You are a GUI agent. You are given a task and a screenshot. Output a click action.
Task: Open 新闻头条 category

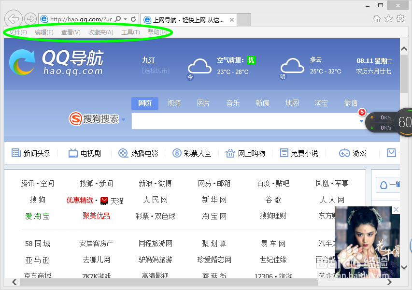point(31,153)
